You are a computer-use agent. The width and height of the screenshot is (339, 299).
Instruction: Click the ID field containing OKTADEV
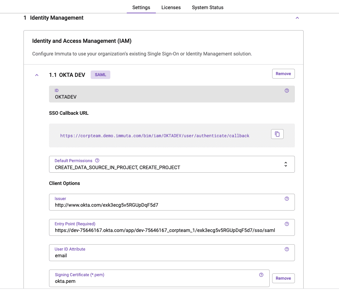[x=172, y=94]
